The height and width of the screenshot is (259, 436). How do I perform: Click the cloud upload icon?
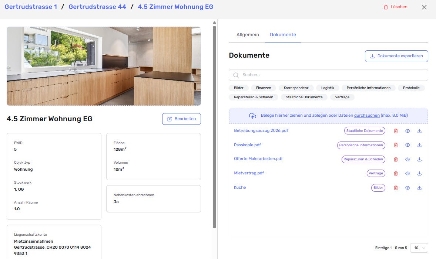point(252,116)
